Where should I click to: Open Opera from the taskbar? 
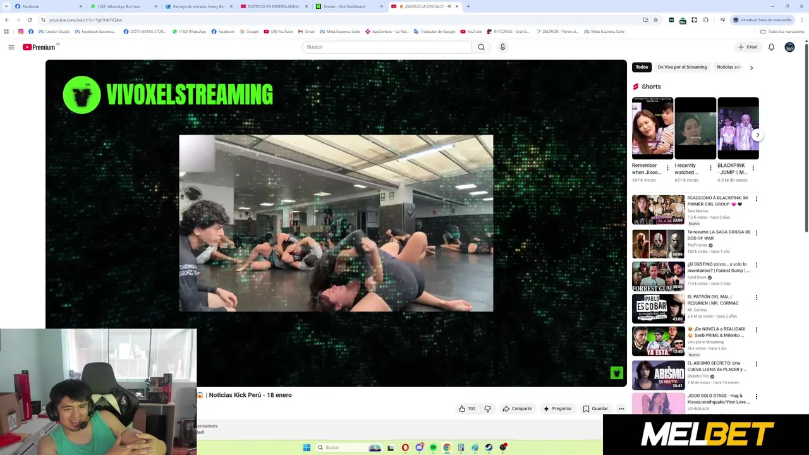point(405,447)
